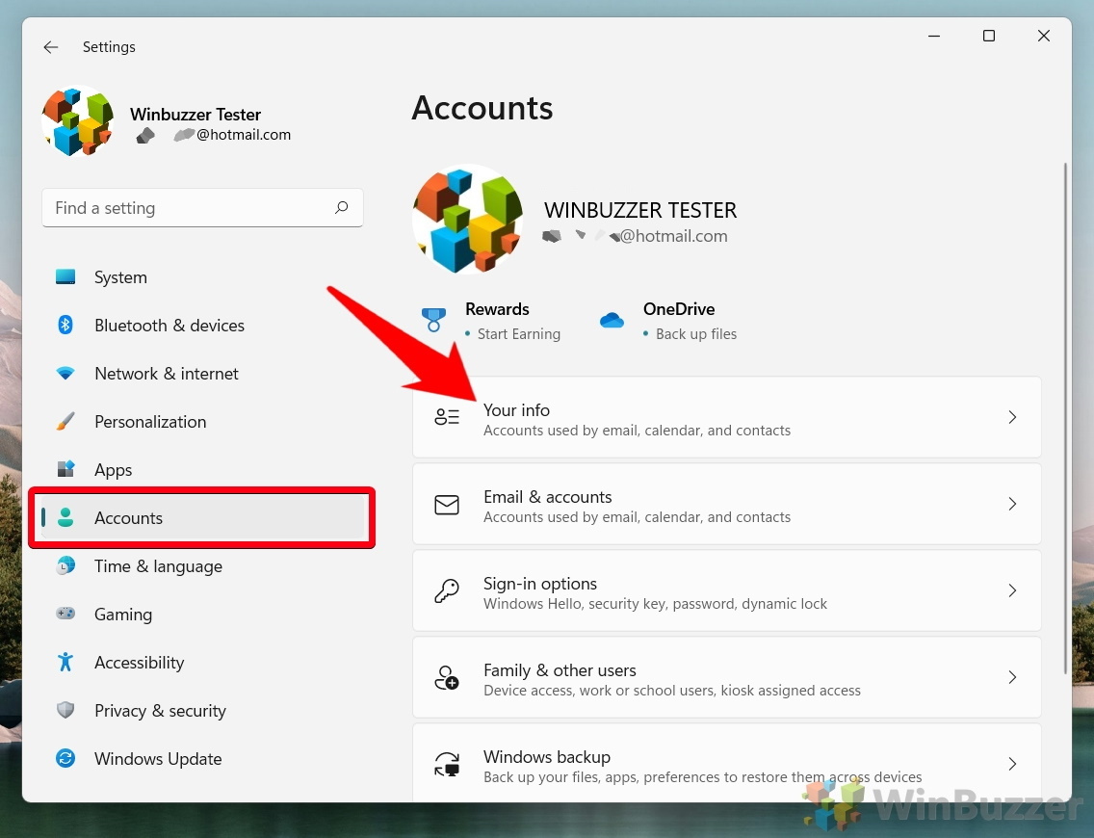The height and width of the screenshot is (838, 1094).
Task: Click the back arrow in Settings header
Action: pos(50,47)
